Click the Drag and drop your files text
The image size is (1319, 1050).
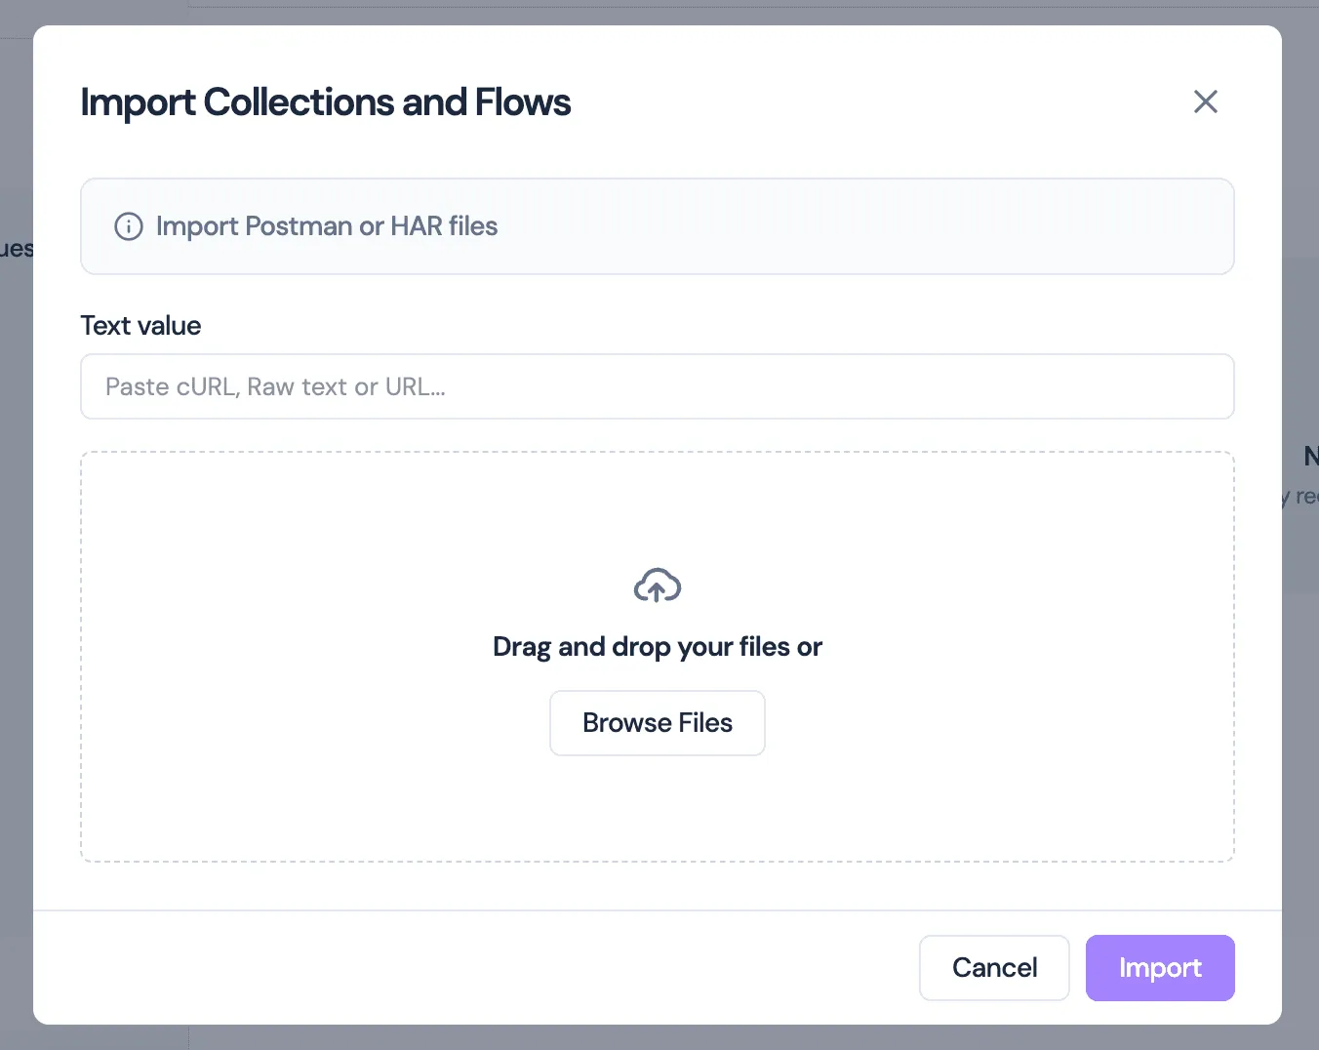pos(657,646)
